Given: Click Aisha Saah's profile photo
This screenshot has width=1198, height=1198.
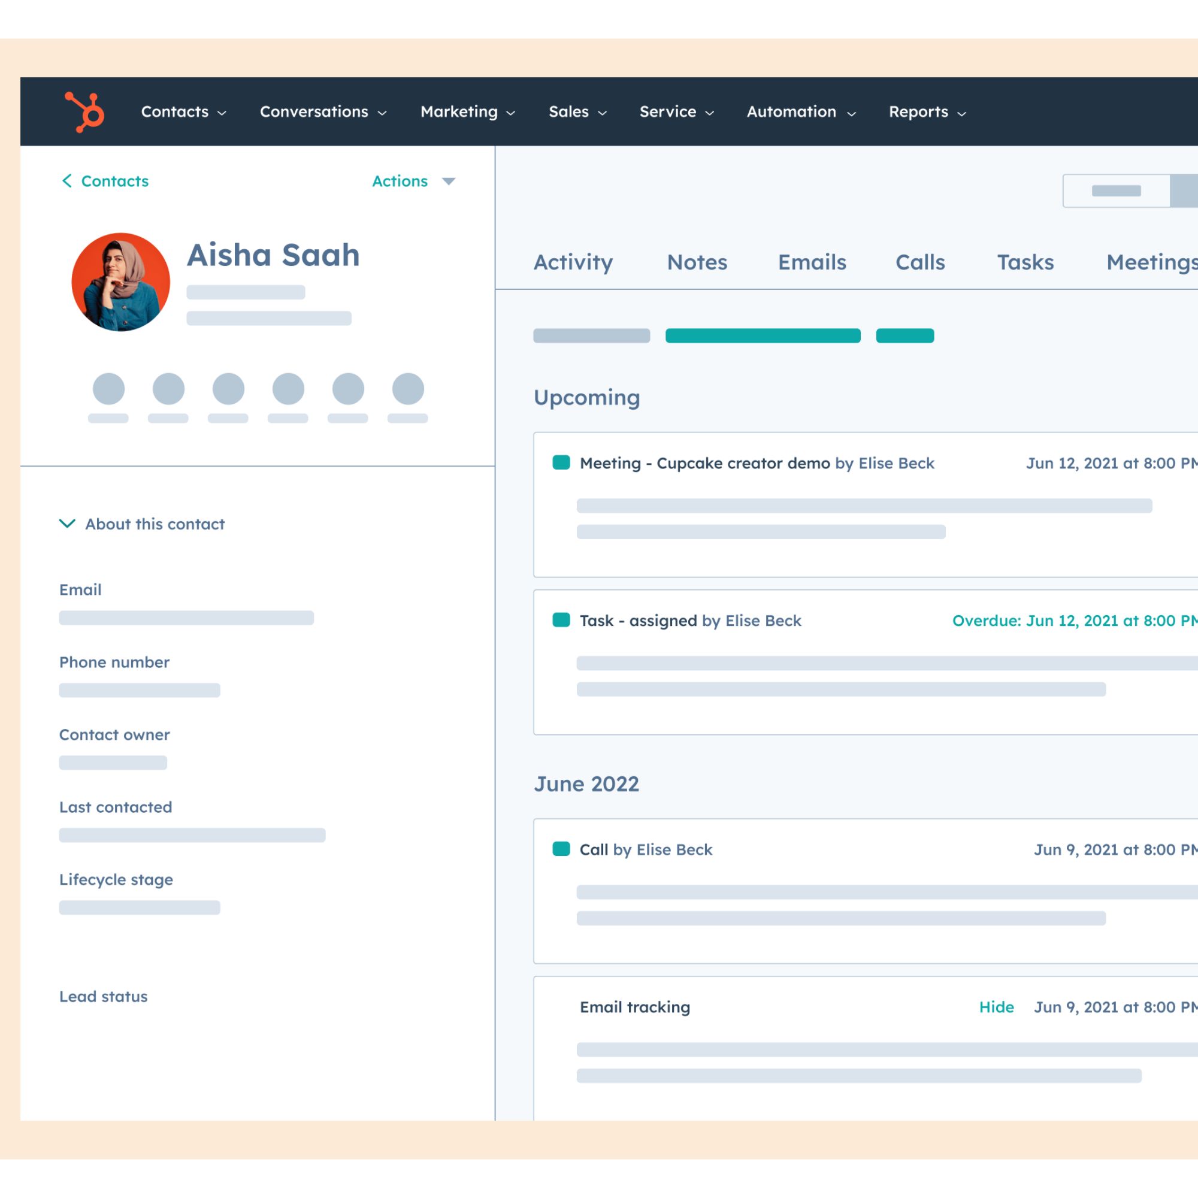Looking at the screenshot, I should (121, 282).
